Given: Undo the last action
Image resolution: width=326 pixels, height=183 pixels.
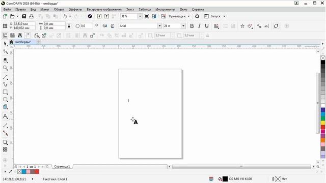Looking at the screenshot, I should pyautogui.click(x=65, y=16).
